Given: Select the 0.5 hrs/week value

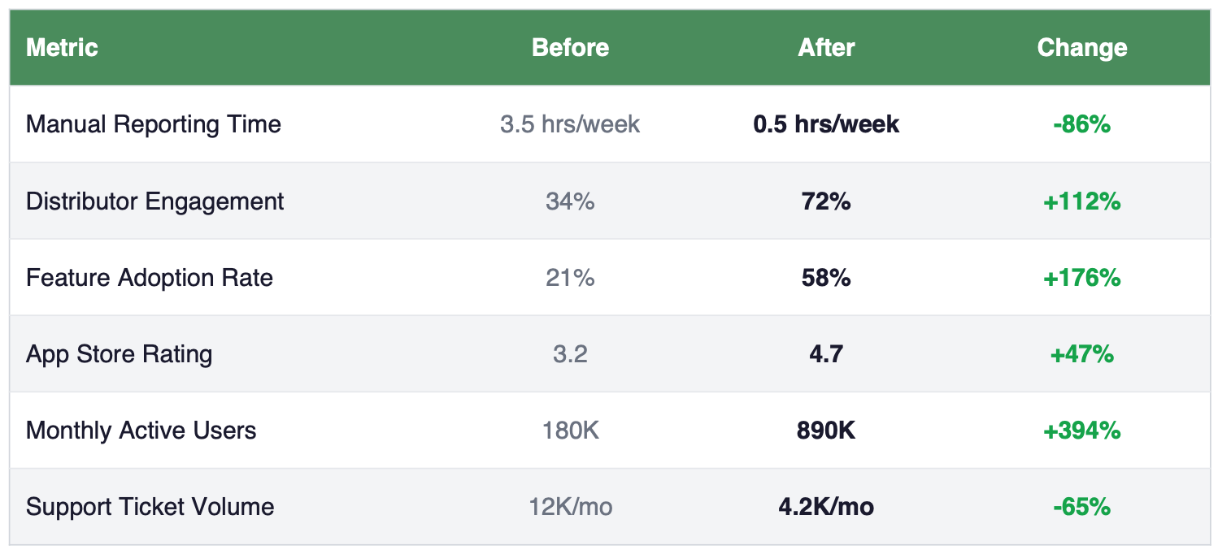Looking at the screenshot, I should [x=826, y=124].
